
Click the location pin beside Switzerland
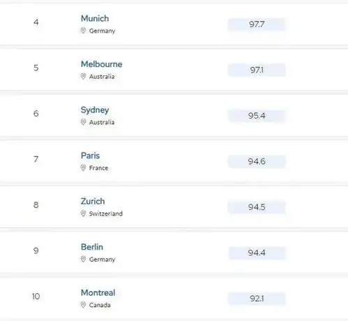pos(83,214)
